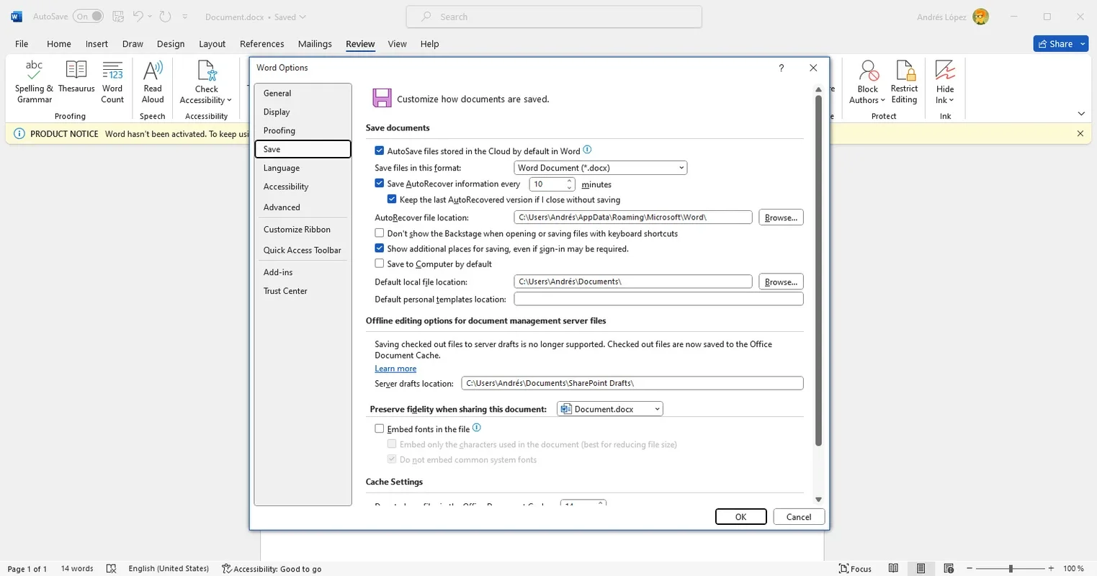Image resolution: width=1097 pixels, height=576 pixels.
Task: Click info icon next to AutoSave option
Action: (587, 150)
